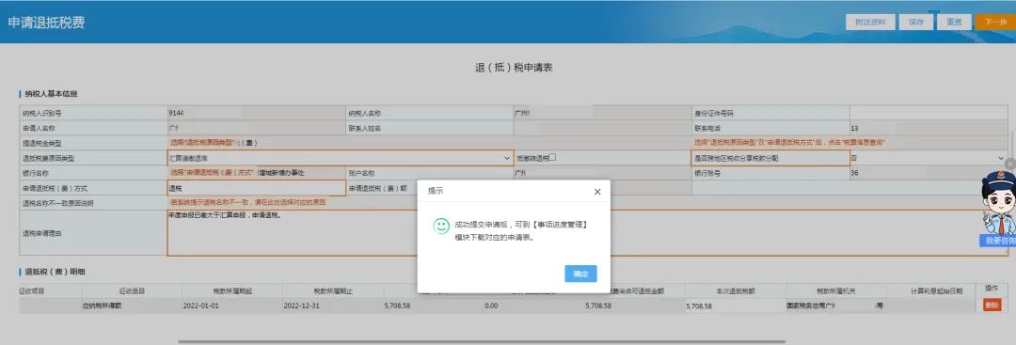1016x345 pixels.
Task: Click the 征收品目 column header
Action: pos(133,291)
